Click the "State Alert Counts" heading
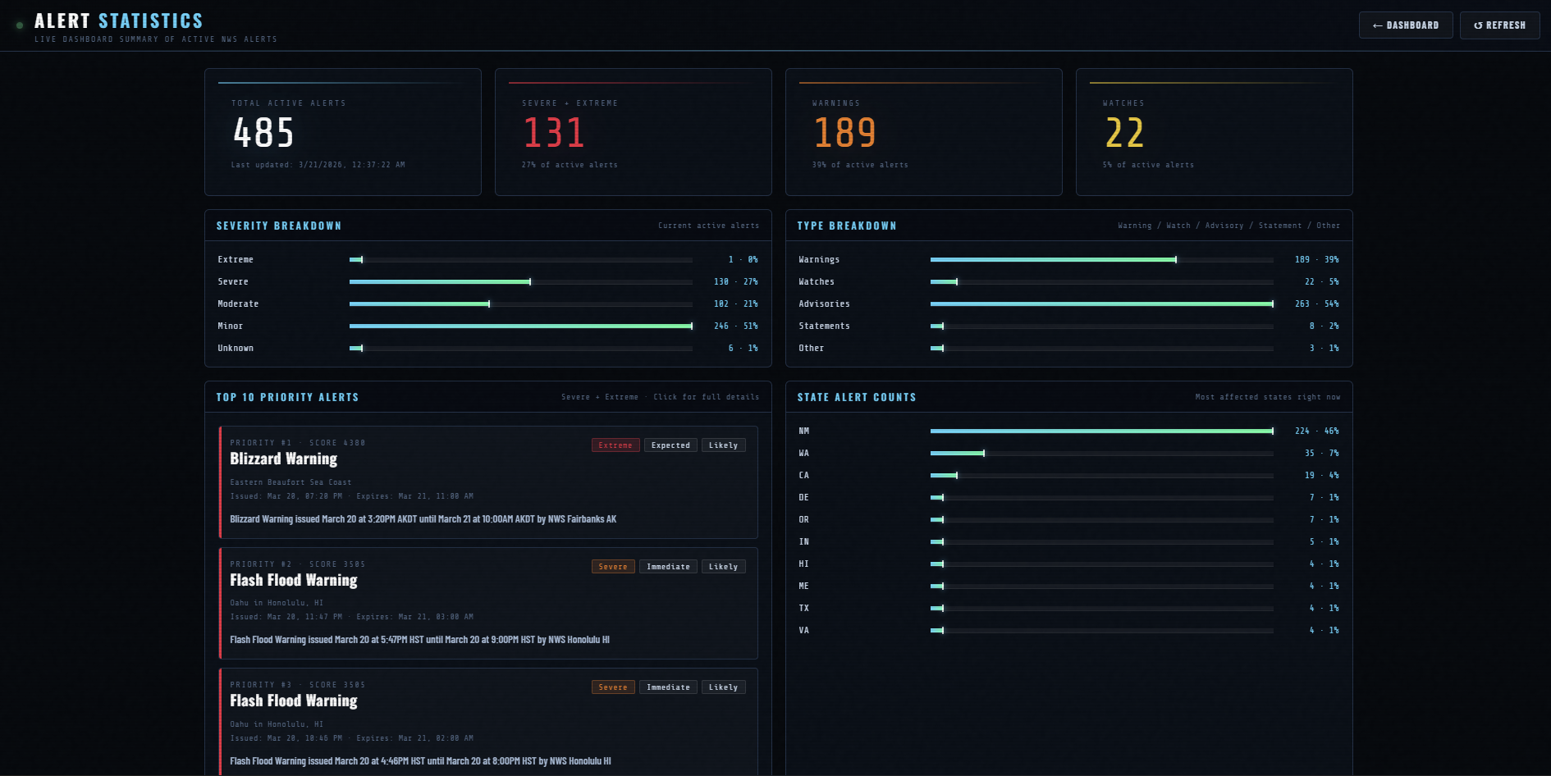This screenshot has width=1551, height=776. click(x=857, y=398)
